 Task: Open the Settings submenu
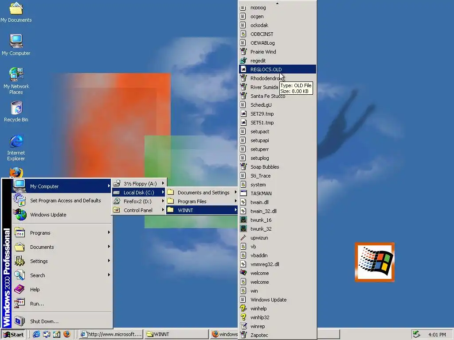click(62, 261)
